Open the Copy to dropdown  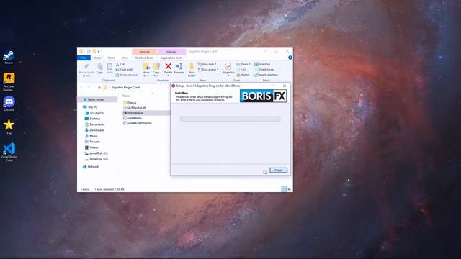[x=156, y=70]
